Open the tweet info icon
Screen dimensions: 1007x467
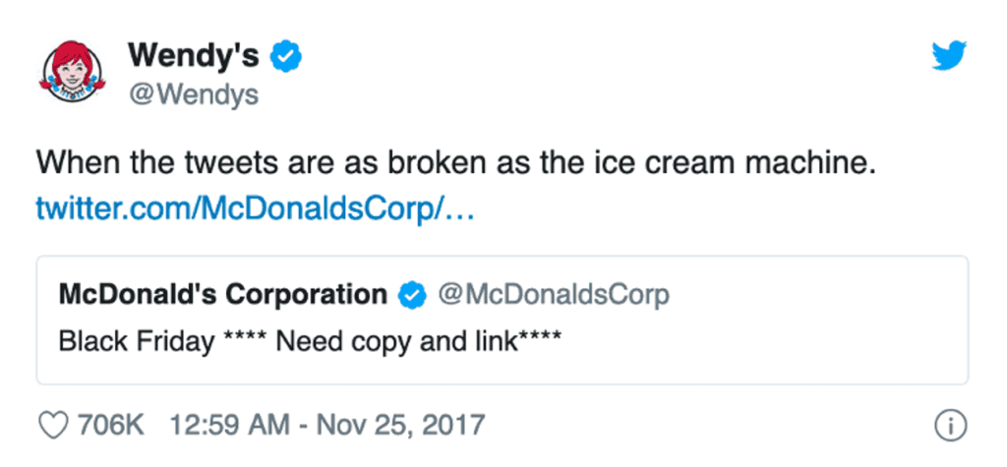949,426
